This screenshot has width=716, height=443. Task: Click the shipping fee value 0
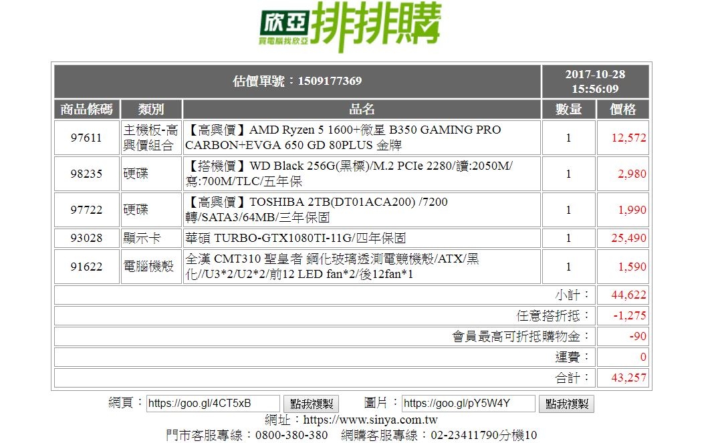click(x=643, y=357)
